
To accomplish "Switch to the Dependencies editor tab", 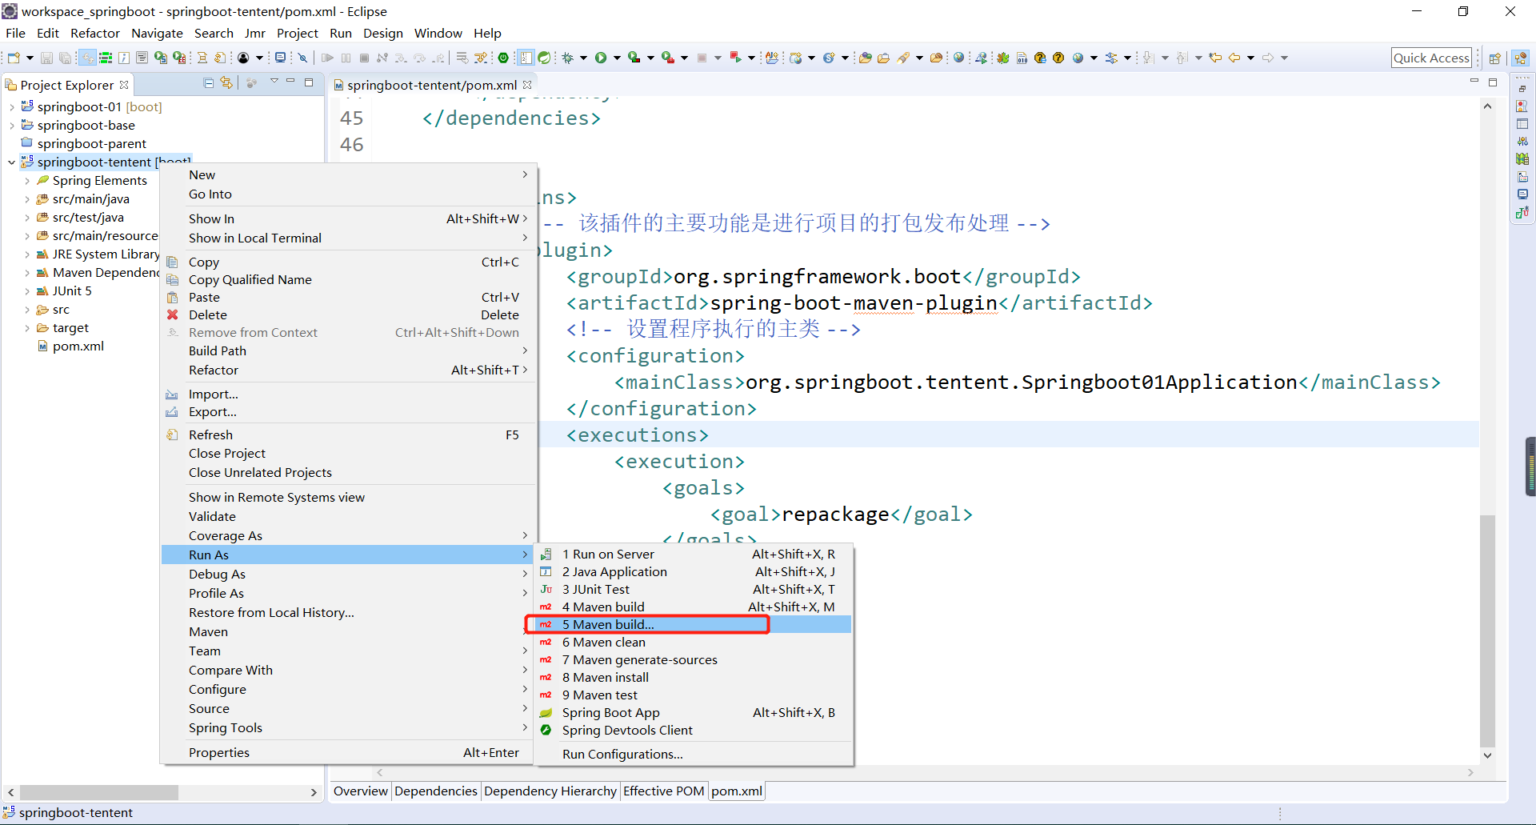I will [435, 791].
